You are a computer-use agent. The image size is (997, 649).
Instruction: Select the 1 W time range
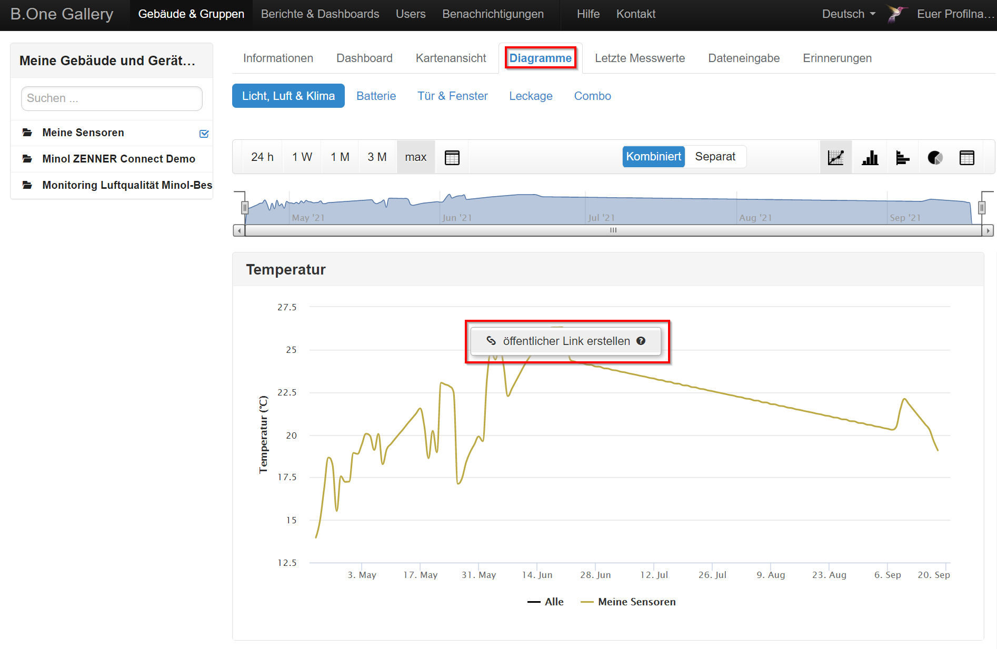[302, 157]
